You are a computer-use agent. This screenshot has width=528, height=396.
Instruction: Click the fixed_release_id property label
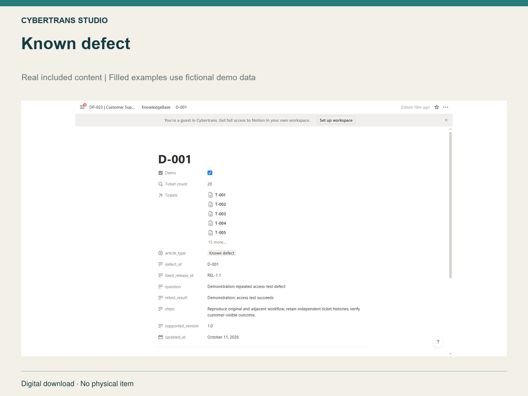click(179, 276)
